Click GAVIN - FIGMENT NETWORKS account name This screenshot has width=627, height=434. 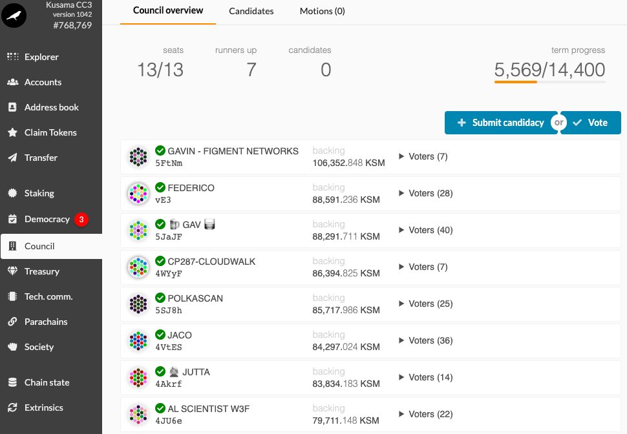pyautogui.click(x=233, y=151)
